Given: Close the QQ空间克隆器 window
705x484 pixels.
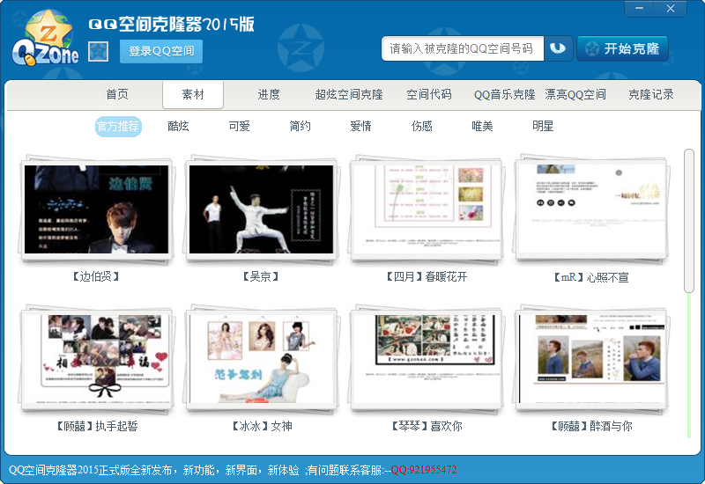Looking at the screenshot, I should [671, 9].
